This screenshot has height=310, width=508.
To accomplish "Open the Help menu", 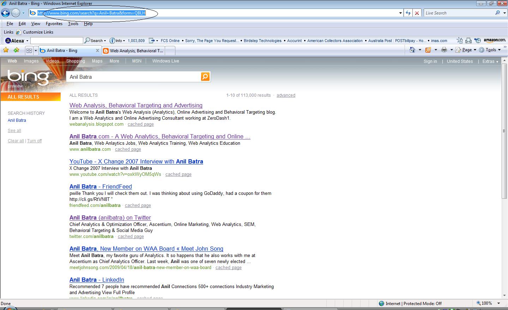I will [x=88, y=24].
